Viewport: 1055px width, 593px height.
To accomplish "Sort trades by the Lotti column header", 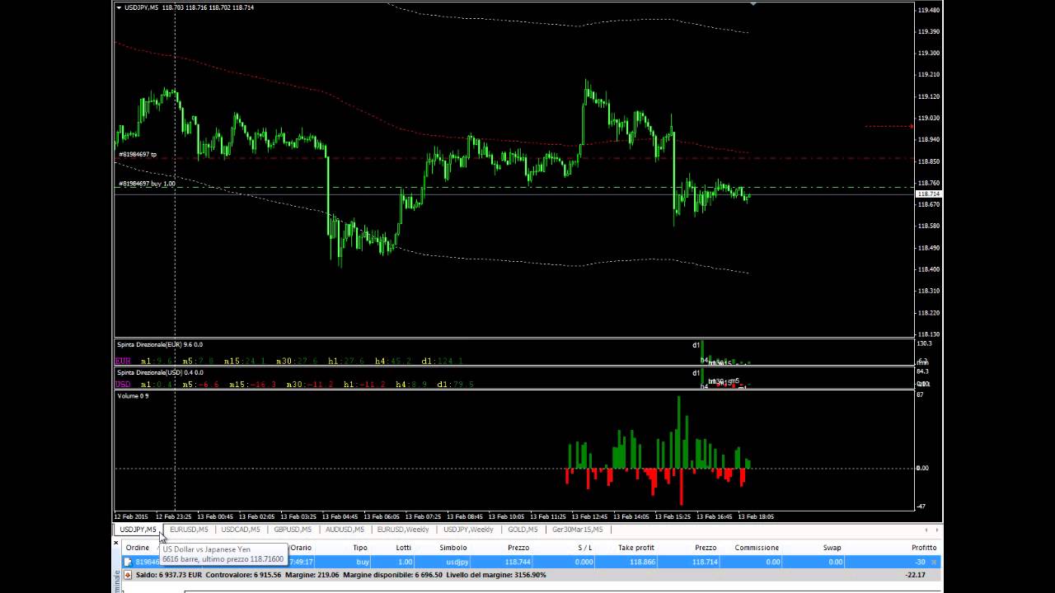I will [x=403, y=548].
